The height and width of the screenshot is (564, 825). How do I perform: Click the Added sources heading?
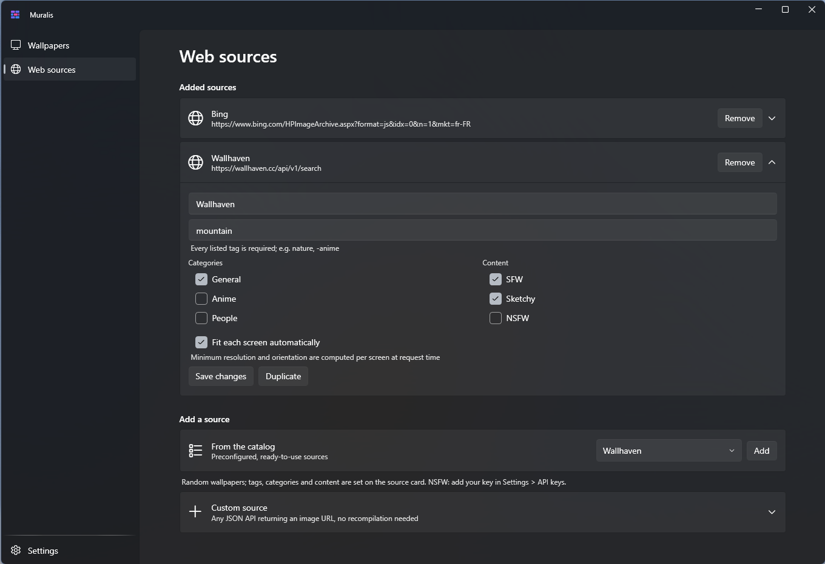coord(207,87)
